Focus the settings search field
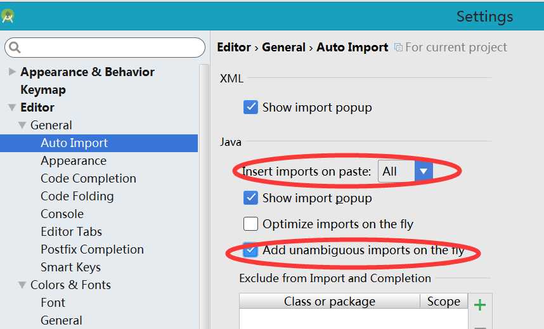 tap(105, 48)
